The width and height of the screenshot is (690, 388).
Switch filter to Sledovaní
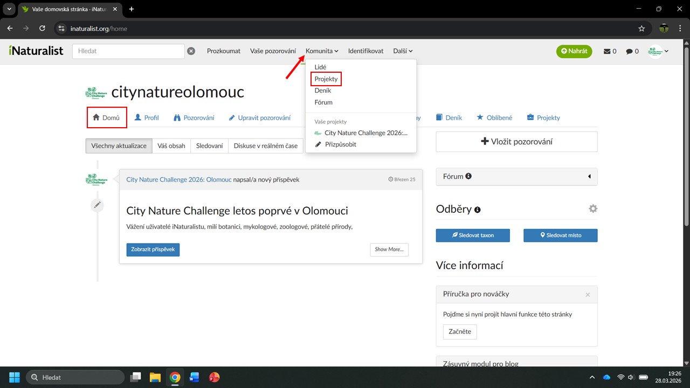tap(210, 145)
